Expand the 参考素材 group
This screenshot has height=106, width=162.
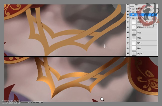click(x=131, y=8)
